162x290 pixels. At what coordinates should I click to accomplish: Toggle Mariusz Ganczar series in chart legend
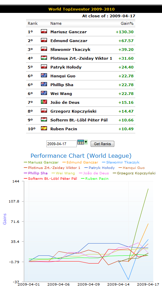(x=41, y=162)
